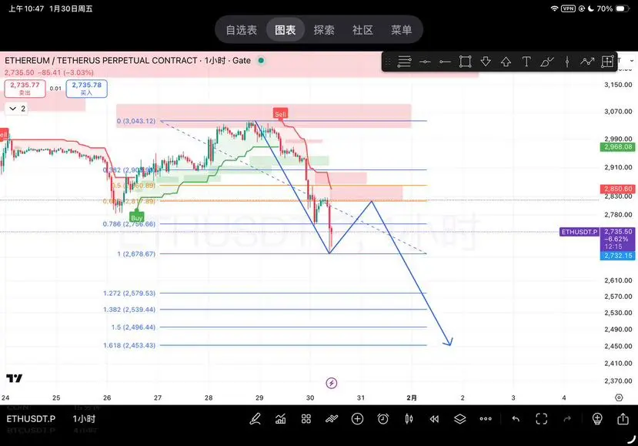Open the drawing pen tools

coord(255,419)
